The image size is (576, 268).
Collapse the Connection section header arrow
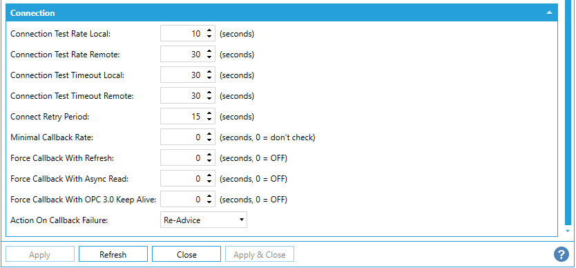pyautogui.click(x=549, y=12)
